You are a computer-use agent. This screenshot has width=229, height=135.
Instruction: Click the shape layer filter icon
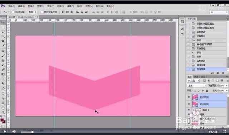point(218,80)
